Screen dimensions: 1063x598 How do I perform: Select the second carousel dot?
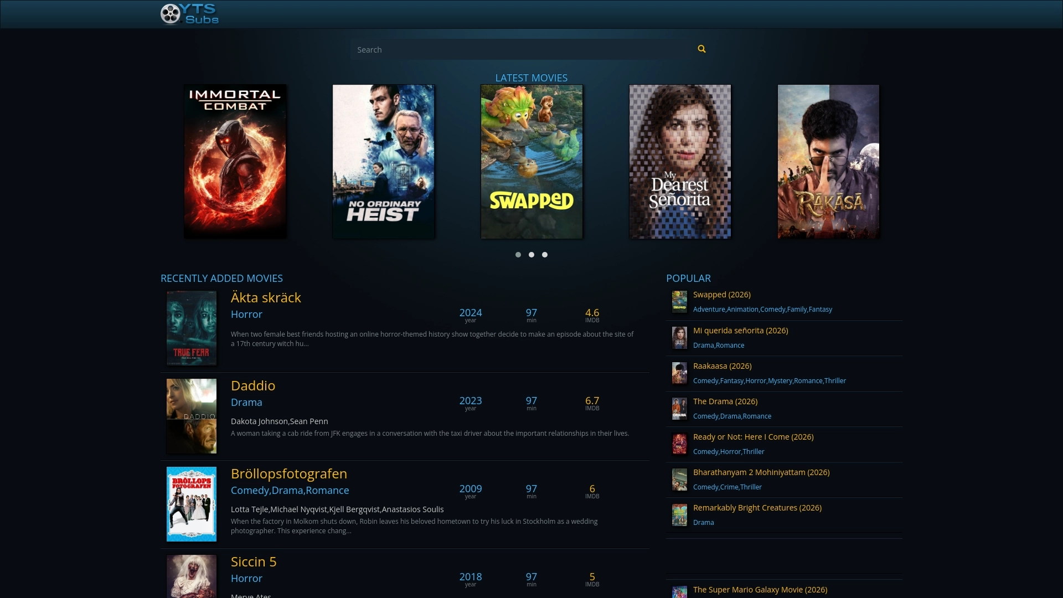coord(531,255)
